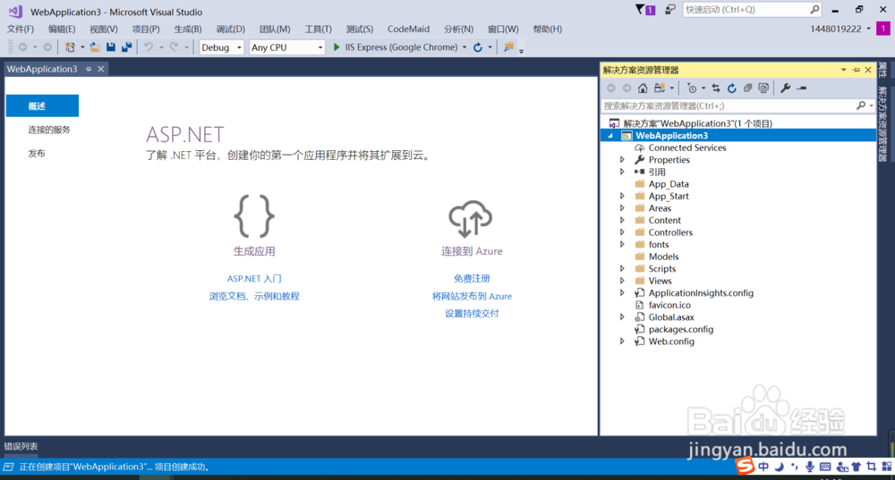Collapse the WebApplication3 project node

(x=610, y=136)
